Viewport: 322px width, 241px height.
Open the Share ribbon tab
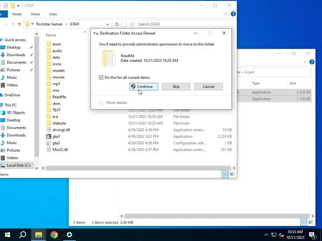pyautogui.click(x=35, y=14)
